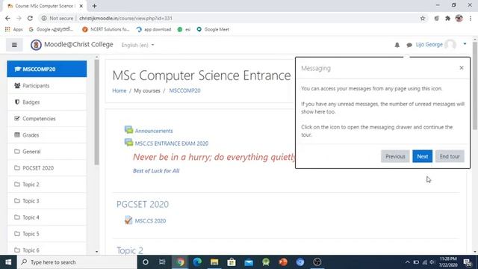
Task: Bookmark this page with star icon
Action: click(423, 18)
